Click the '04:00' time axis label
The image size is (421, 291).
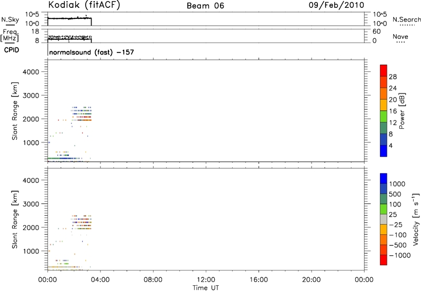click(100, 280)
